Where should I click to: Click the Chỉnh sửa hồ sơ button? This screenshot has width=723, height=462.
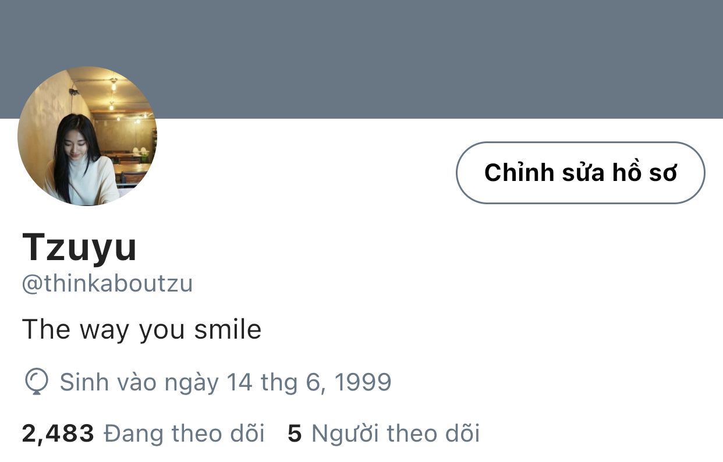(580, 173)
